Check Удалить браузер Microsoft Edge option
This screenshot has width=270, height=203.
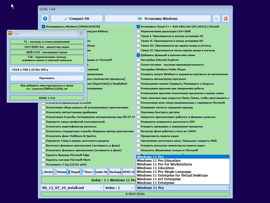click(x=44, y=155)
